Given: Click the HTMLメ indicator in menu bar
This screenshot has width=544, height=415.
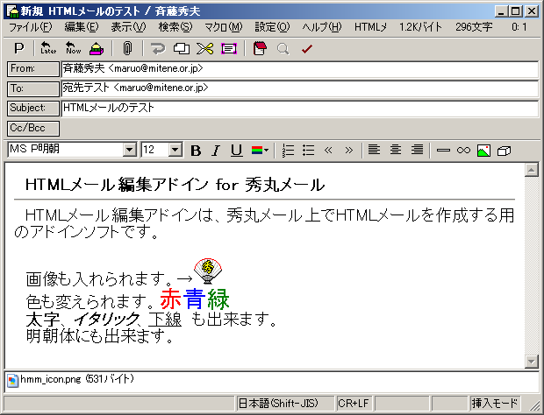Looking at the screenshot, I should pos(370,27).
